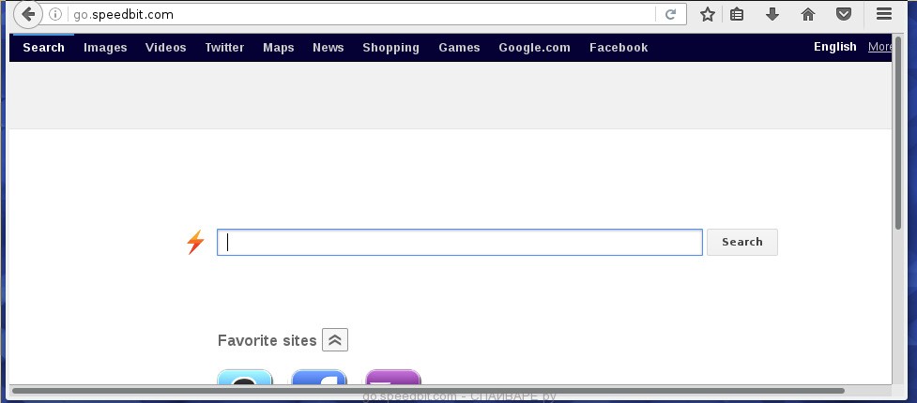The width and height of the screenshot is (917, 403).
Task: Open the downloads arrow icon
Action: (x=772, y=15)
